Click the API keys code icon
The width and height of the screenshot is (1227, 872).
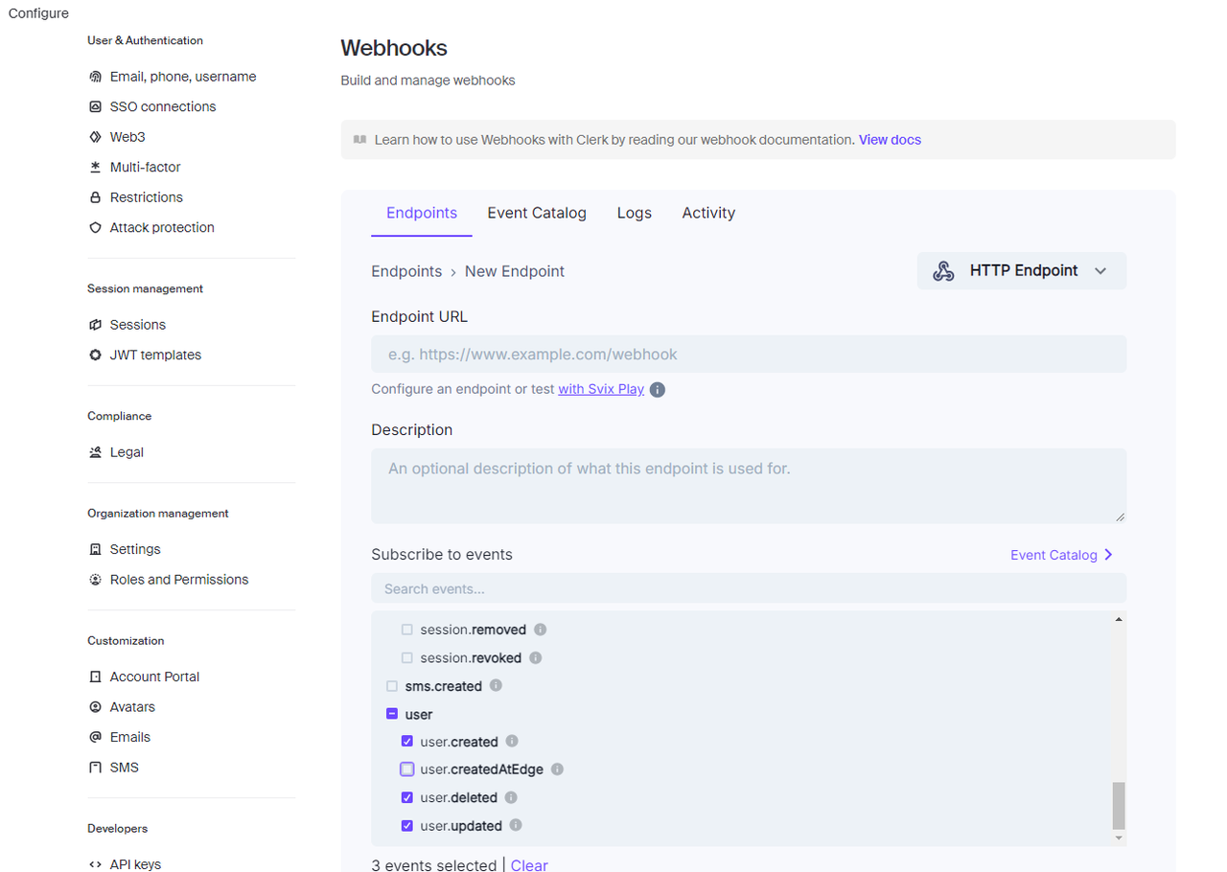click(95, 864)
